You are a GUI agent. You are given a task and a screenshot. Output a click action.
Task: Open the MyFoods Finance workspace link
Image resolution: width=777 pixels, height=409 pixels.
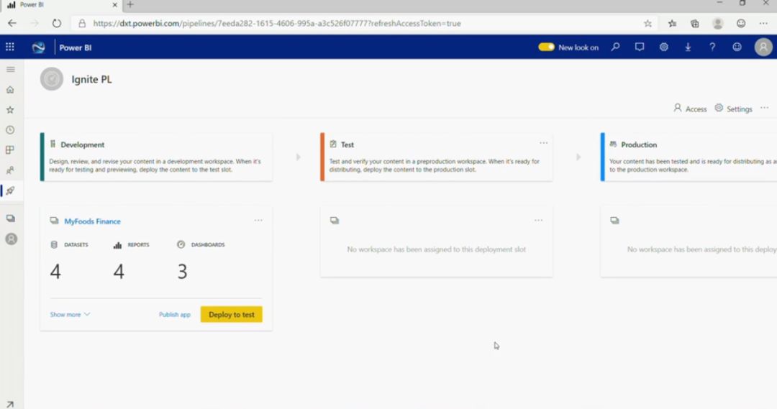click(92, 221)
